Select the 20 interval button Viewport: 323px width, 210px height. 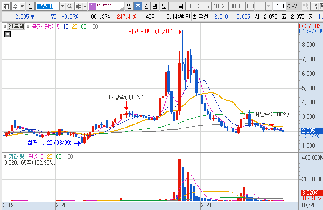tap(224, 6)
